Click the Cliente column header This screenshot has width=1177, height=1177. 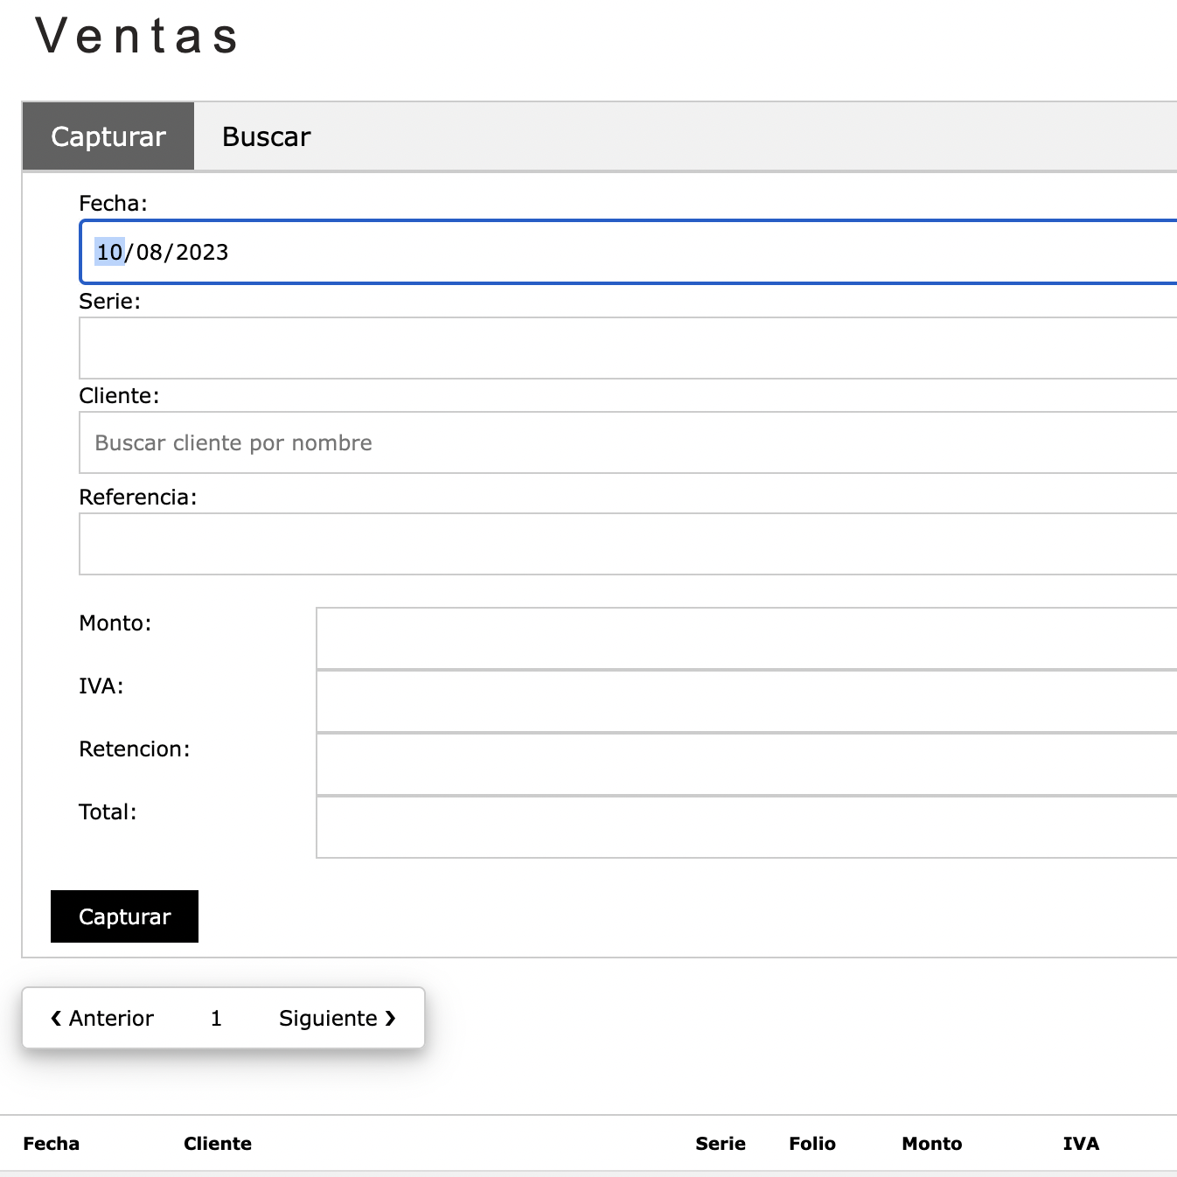218,1144
